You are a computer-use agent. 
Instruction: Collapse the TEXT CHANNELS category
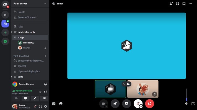tap(21, 56)
